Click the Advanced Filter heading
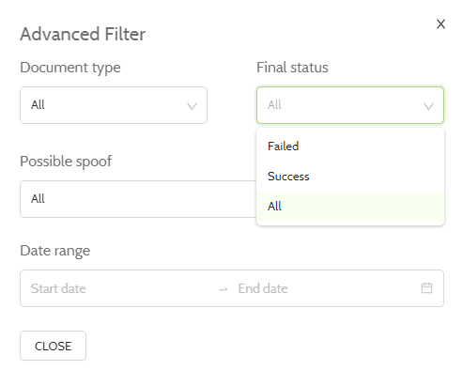The height and width of the screenshot is (386, 463). tap(83, 34)
